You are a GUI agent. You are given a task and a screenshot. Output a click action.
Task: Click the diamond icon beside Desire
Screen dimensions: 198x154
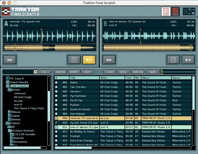point(56,83)
